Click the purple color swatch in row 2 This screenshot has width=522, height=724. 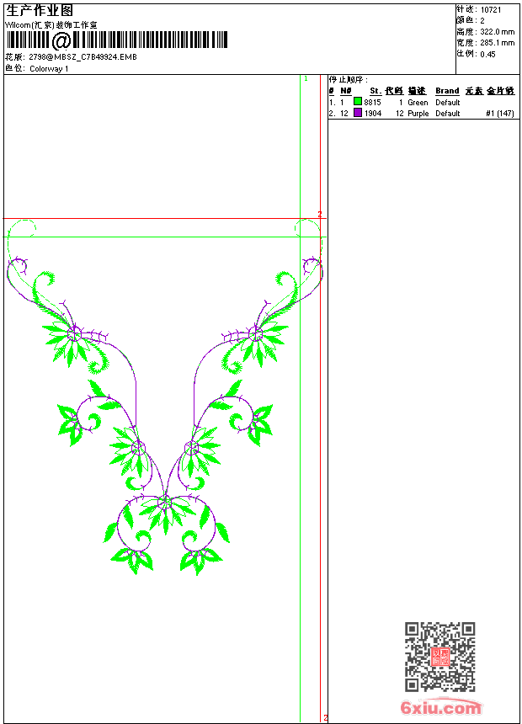[x=358, y=112]
